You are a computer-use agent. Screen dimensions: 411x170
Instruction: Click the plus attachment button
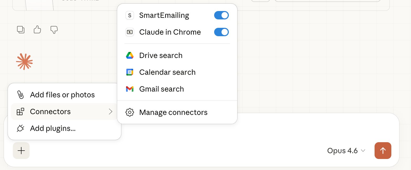click(x=21, y=151)
